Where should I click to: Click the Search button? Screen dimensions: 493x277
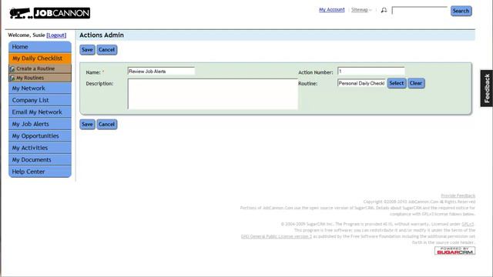tap(461, 11)
